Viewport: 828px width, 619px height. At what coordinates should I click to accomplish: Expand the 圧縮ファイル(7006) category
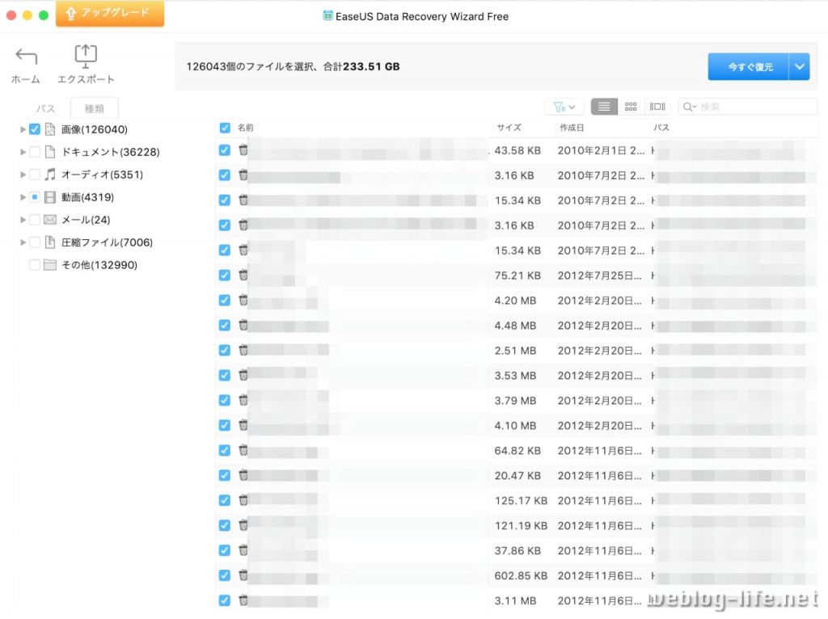(x=23, y=242)
